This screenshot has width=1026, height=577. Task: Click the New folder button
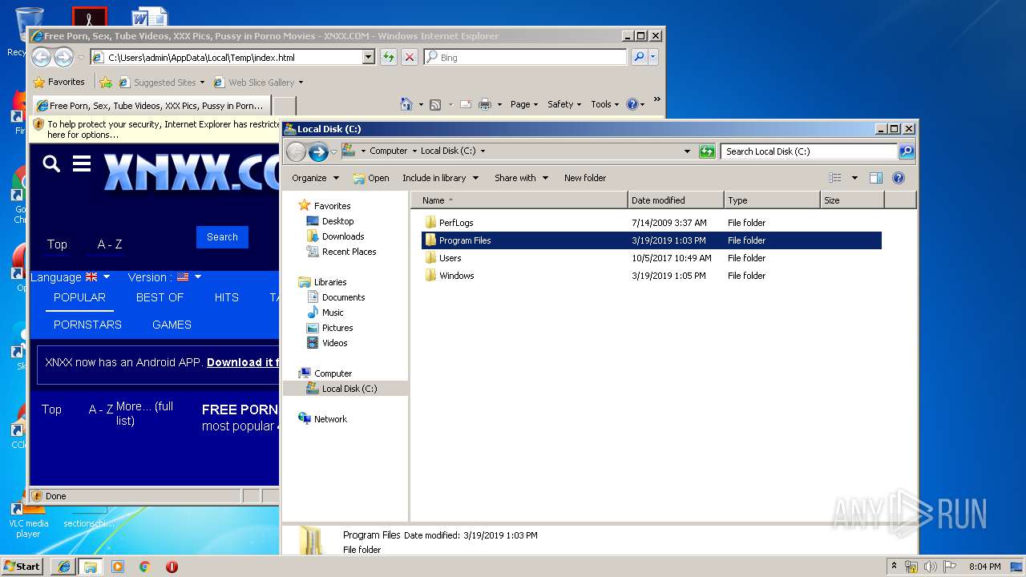click(x=585, y=178)
